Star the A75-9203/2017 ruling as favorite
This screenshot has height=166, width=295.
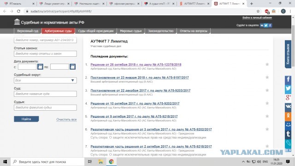[x=267, y=90]
